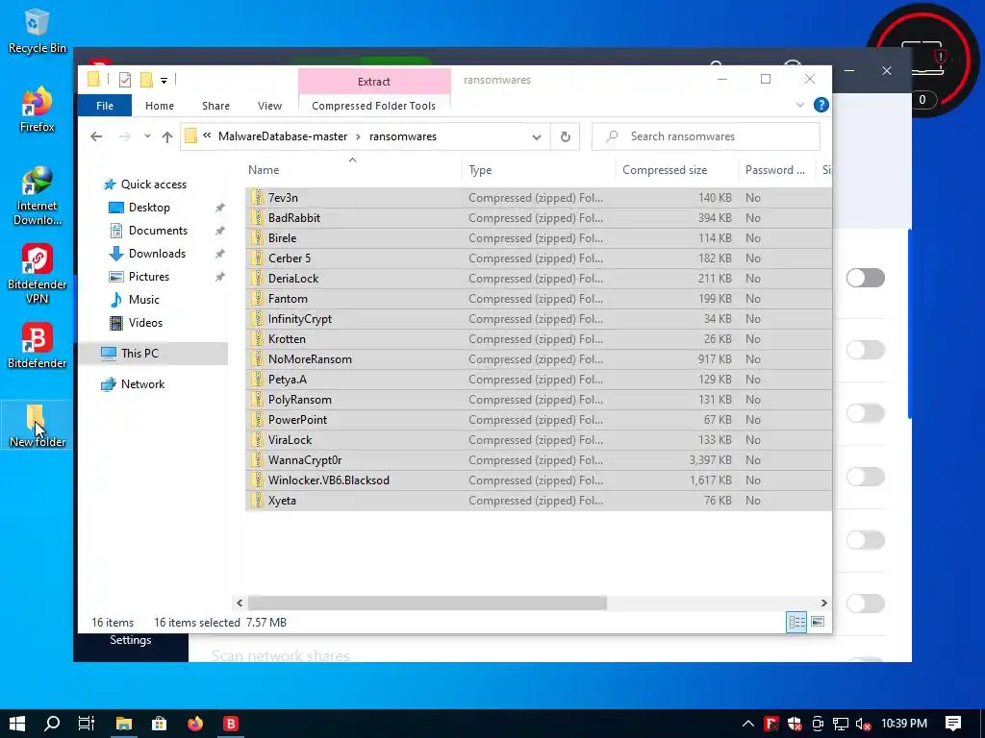985x738 pixels.
Task: Switch to the Share ribbon tab
Action: [x=215, y=106]
